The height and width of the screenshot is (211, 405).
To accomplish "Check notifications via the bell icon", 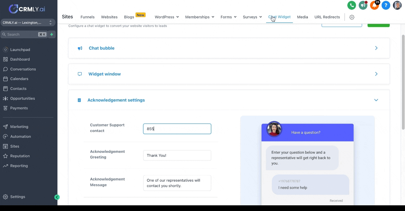I will point(374,5).
